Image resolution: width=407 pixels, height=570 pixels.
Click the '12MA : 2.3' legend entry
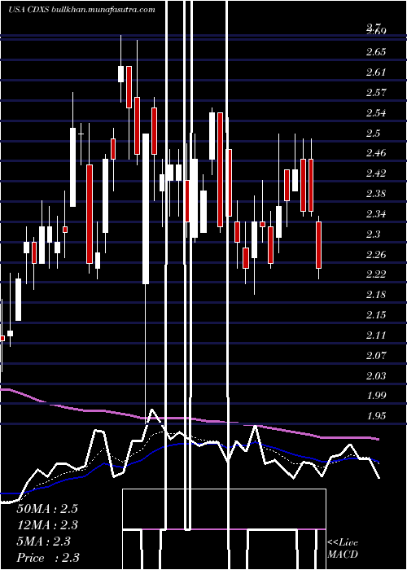point(47,525)
